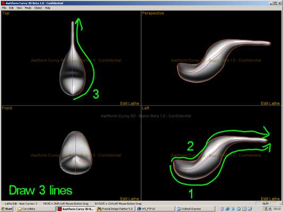Click Edit Lathe in the Front viewport
The image size is (283, 212).
pyautogui.click(x=130, y=199)
